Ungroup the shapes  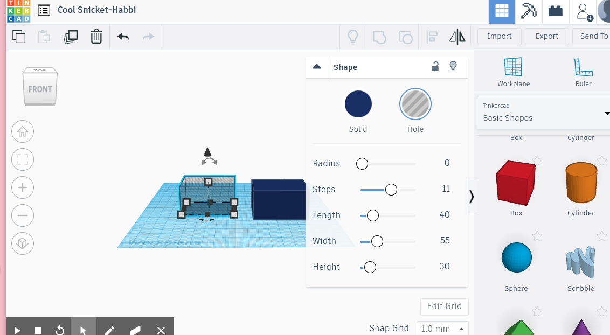406,37
